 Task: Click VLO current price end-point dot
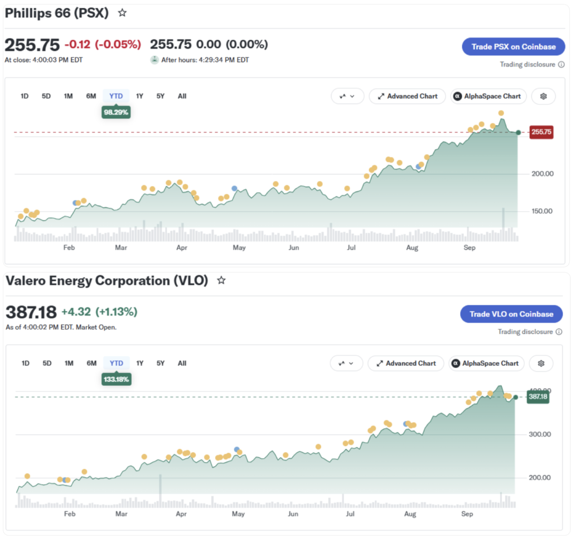pyautogui.click(x=516, y=398)
